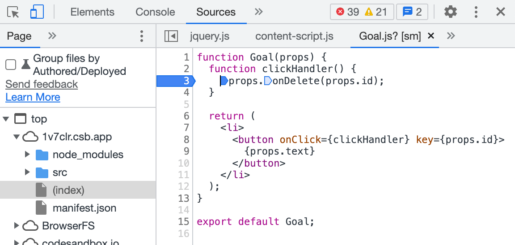Click the experimental flask icon

point(26,65)
